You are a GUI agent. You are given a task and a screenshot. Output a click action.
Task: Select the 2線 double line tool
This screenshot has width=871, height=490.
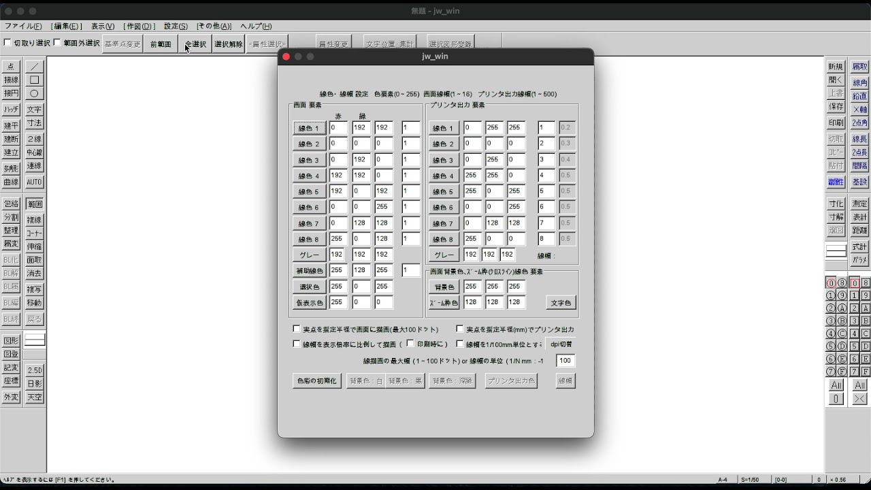[x=34, y=139]
